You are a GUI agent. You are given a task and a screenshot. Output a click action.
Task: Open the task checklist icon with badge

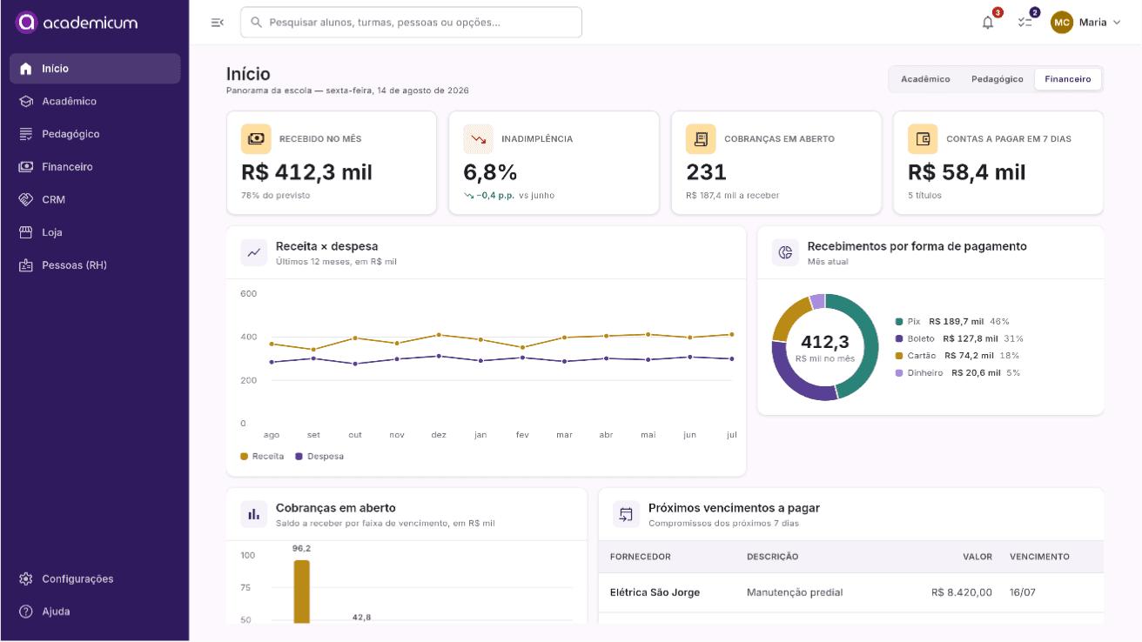[1024, 23]
